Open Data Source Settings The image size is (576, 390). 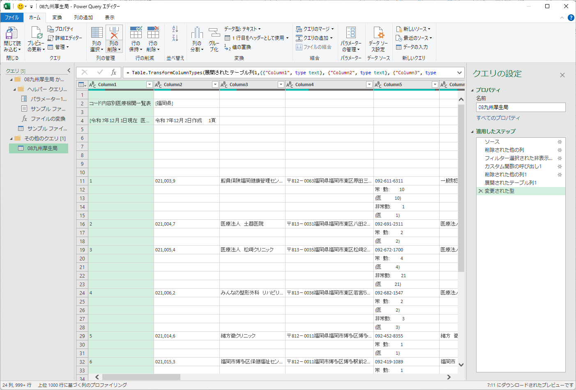coord(378,34)
